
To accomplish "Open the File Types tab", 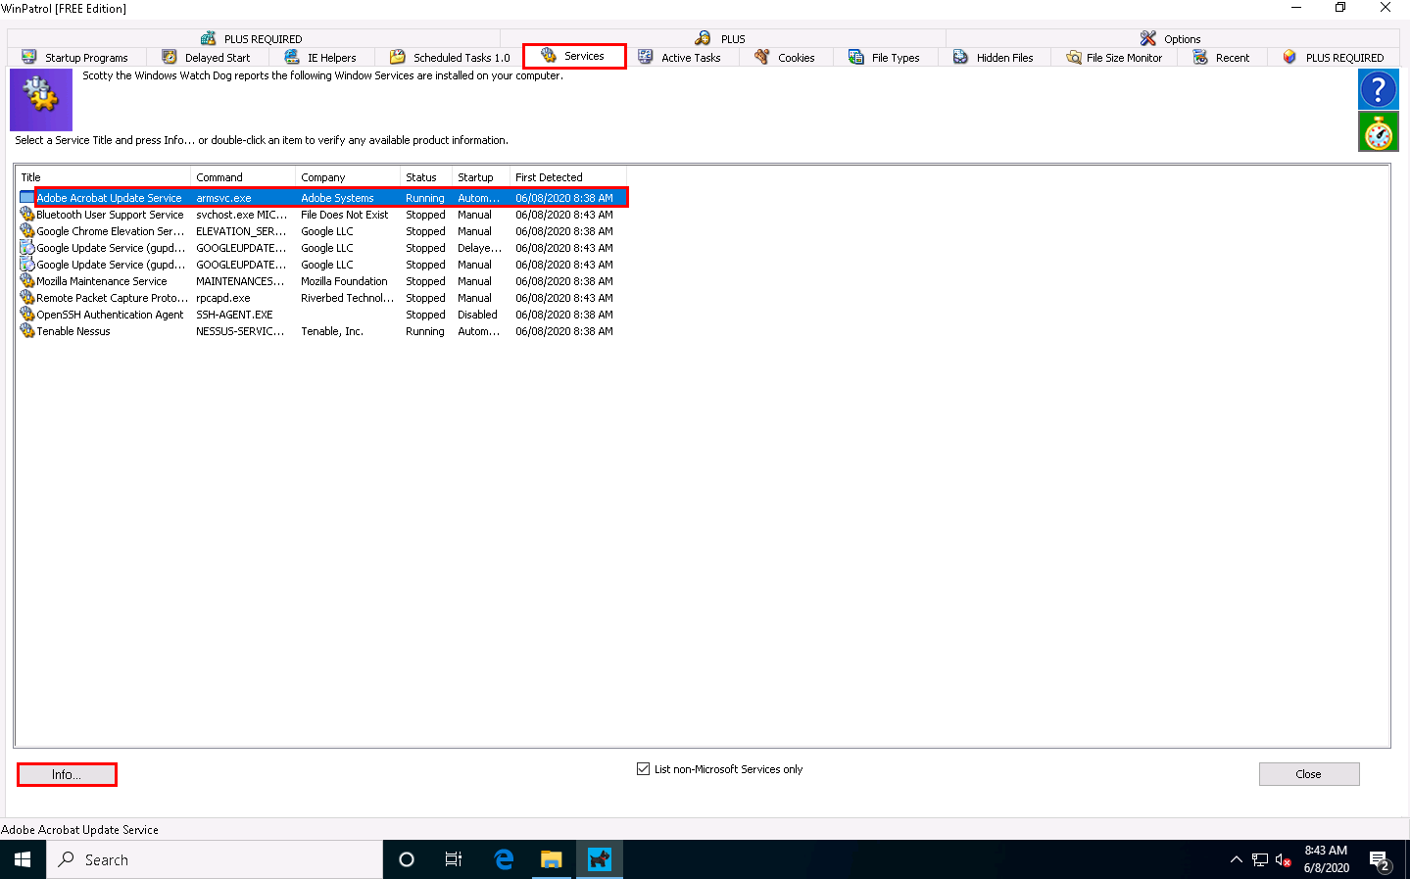I will coord(885,58).
